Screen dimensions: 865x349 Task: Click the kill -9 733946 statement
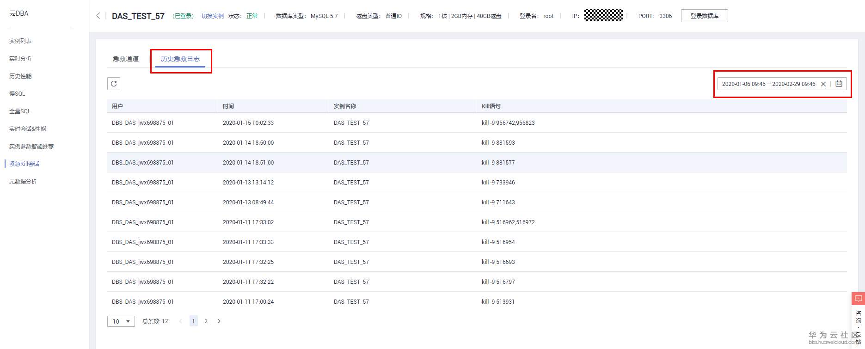click(498, 183)
